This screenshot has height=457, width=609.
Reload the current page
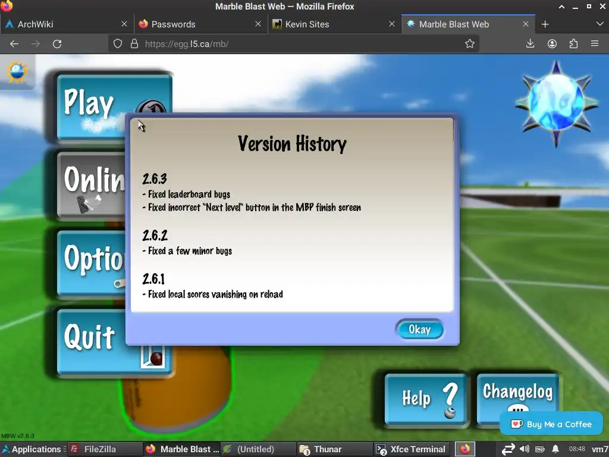[57, 44]
